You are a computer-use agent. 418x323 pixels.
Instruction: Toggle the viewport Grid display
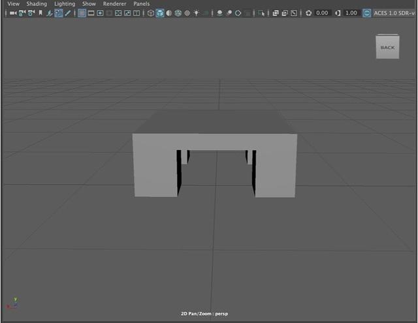[x=82, y=13]
